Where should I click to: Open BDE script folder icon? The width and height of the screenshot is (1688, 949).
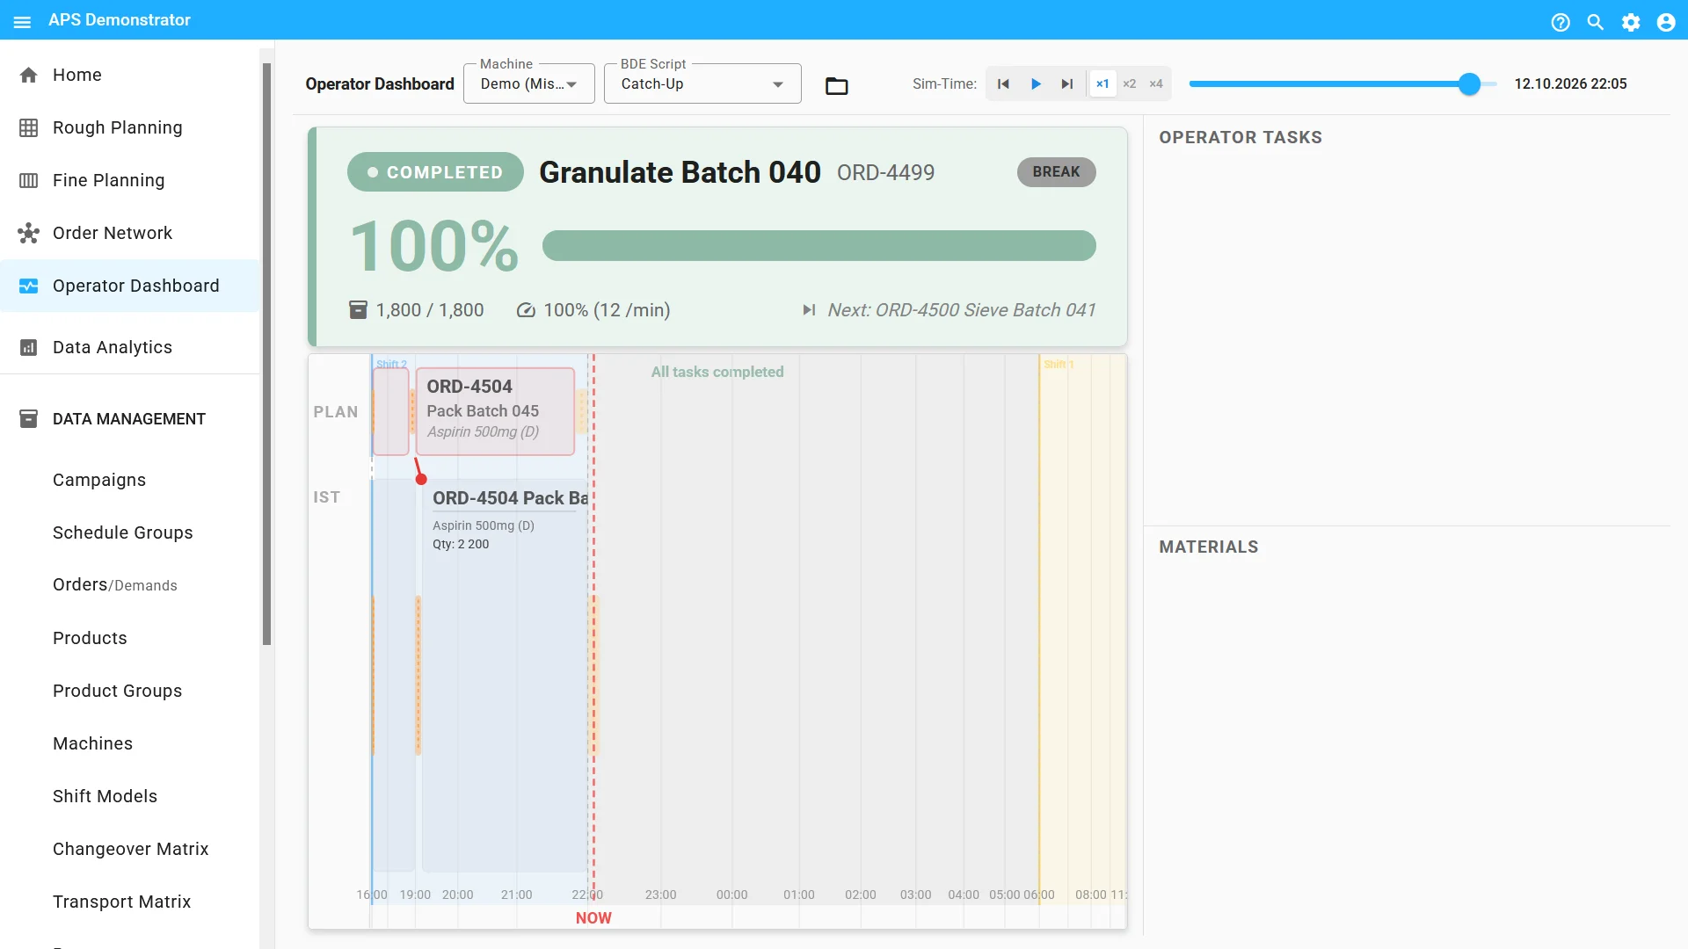coord(837,85)
